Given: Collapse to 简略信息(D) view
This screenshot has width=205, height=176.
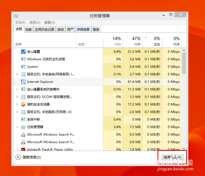Looking at the screenshot, I should point(28,157).
